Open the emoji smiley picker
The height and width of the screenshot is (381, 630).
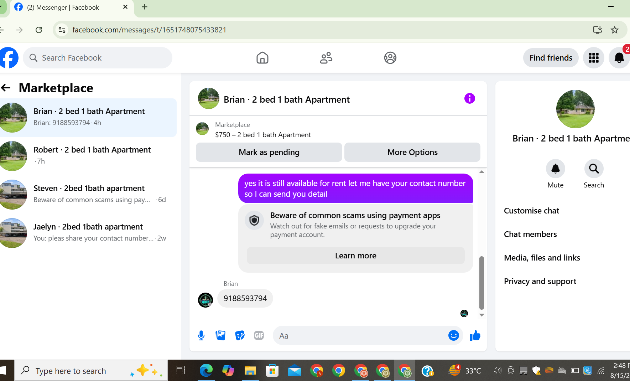tap(453, 335)
